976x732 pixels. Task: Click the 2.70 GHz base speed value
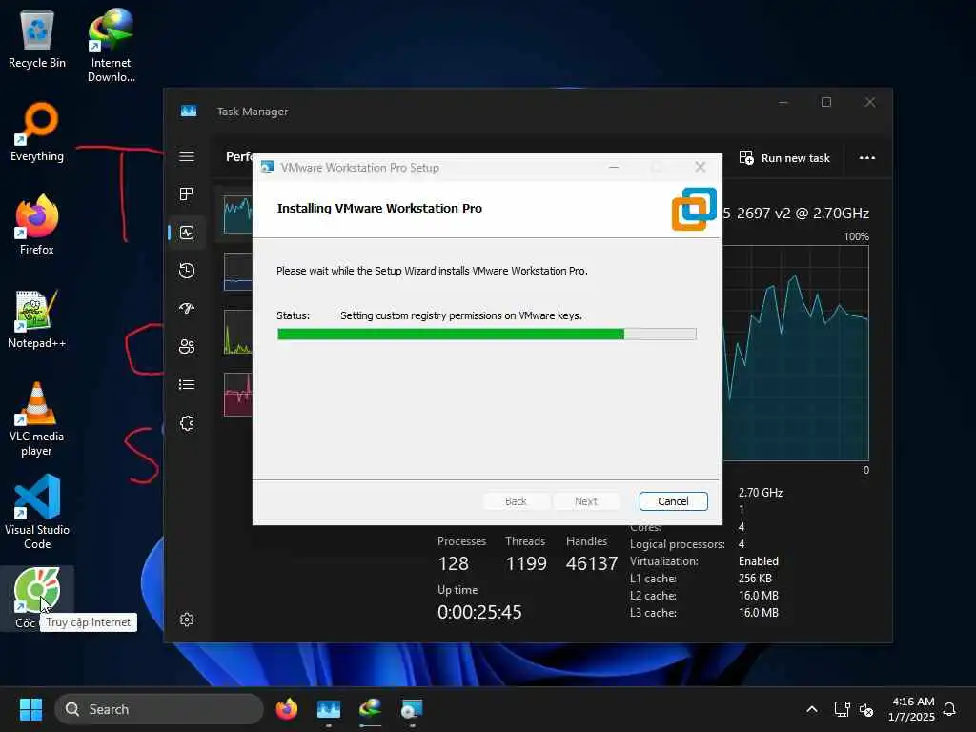[761, 493]
